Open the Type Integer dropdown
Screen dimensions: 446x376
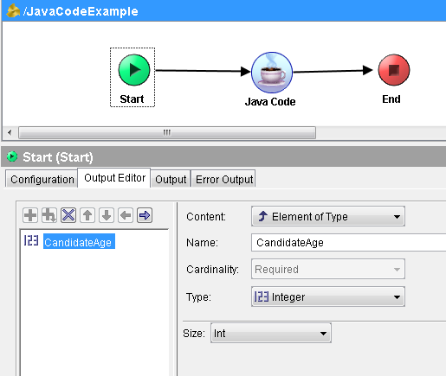point(328,296)
